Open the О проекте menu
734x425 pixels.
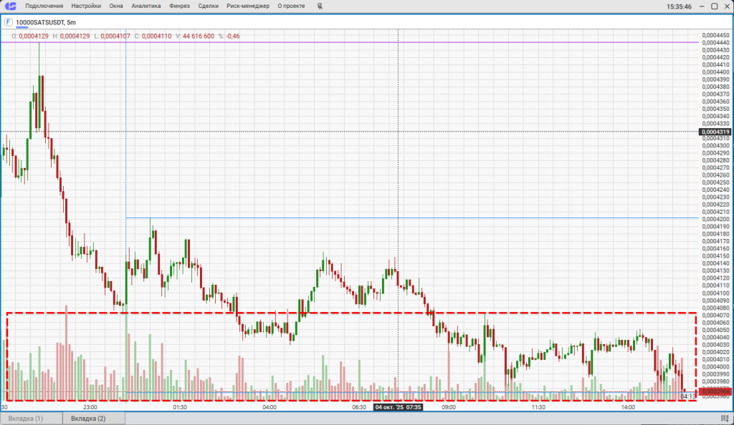[291, 6]
